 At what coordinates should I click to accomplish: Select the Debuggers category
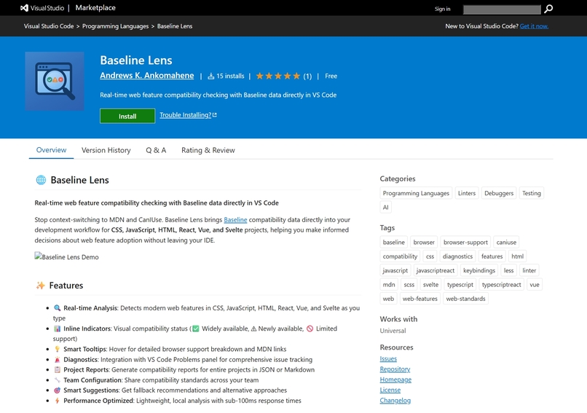pyautogui.click(x=499, y=193)
